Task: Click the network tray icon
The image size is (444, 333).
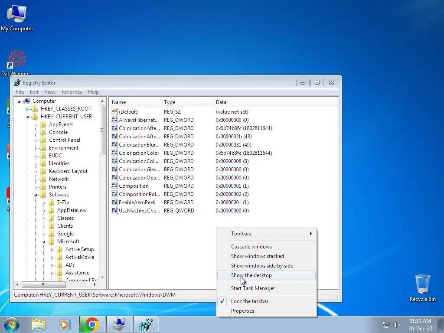Action: tap(386, 324)
